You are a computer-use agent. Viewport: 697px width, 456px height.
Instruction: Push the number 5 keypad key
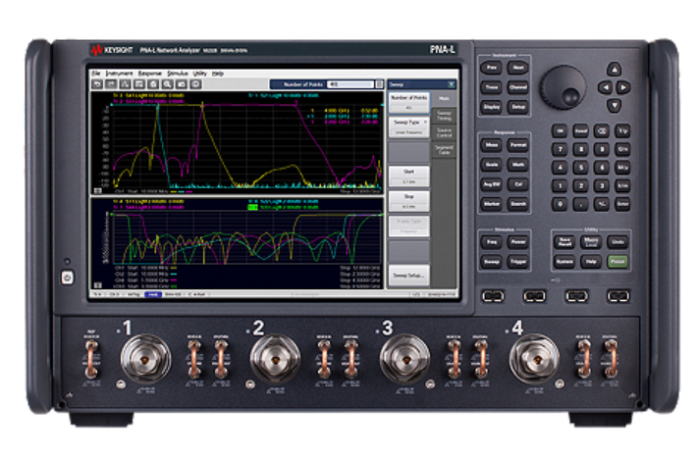(580, 167)
